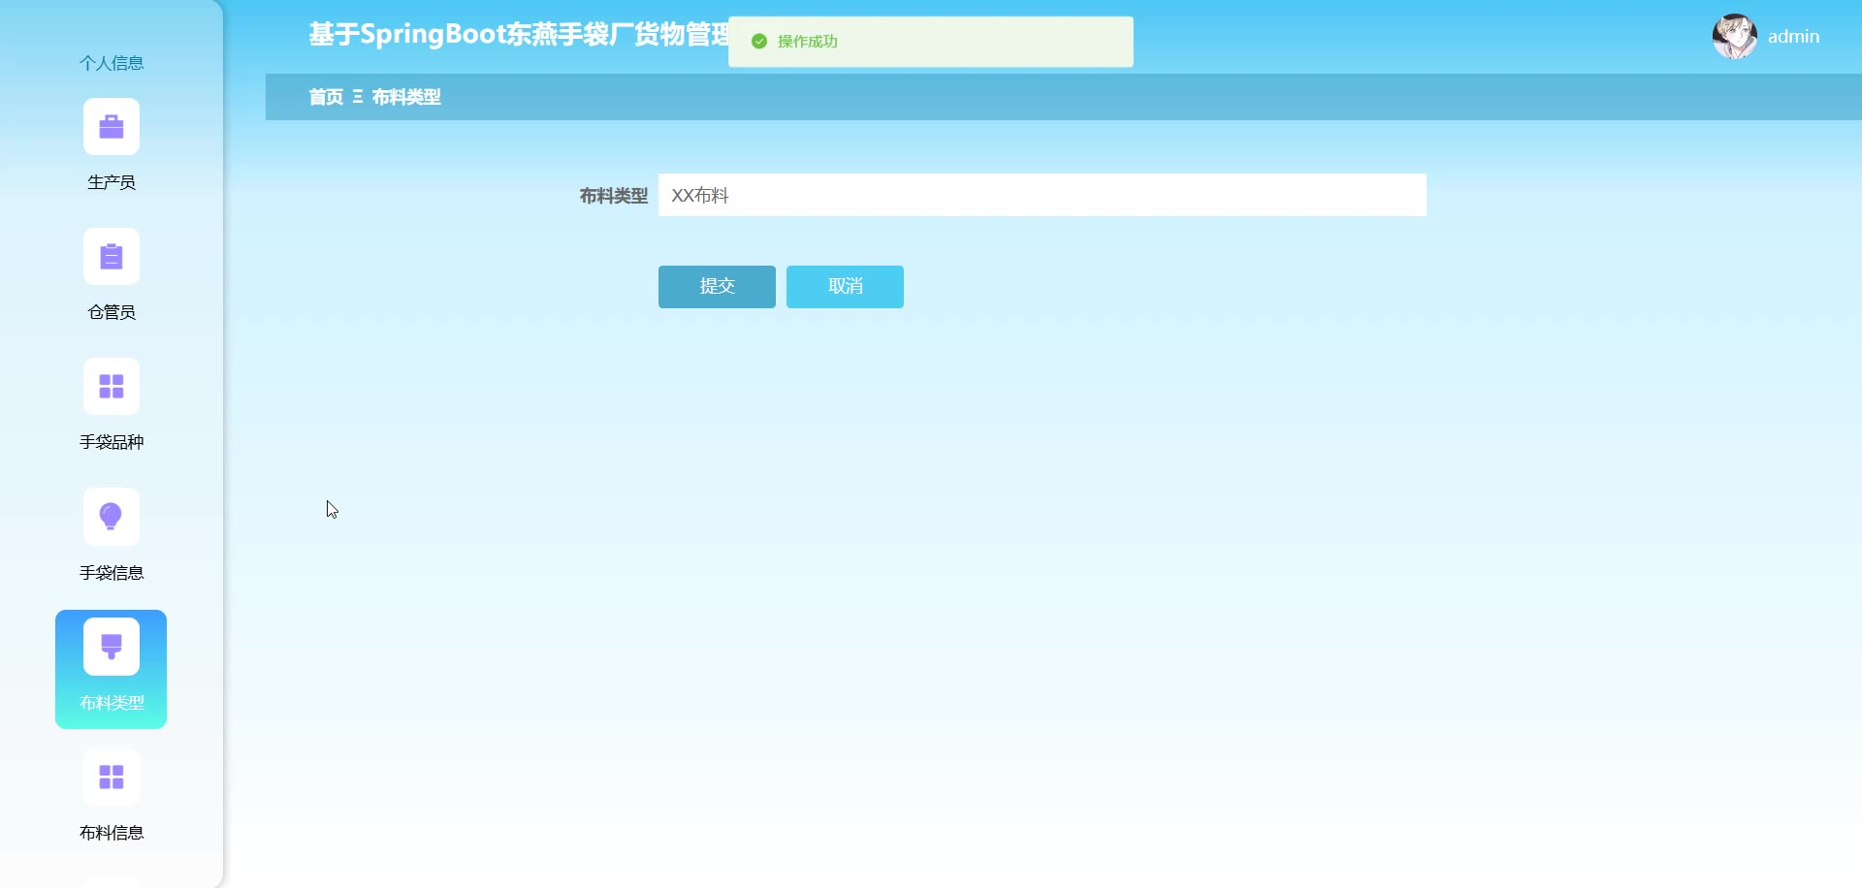Open the admin user menu

click(1793, 37)
